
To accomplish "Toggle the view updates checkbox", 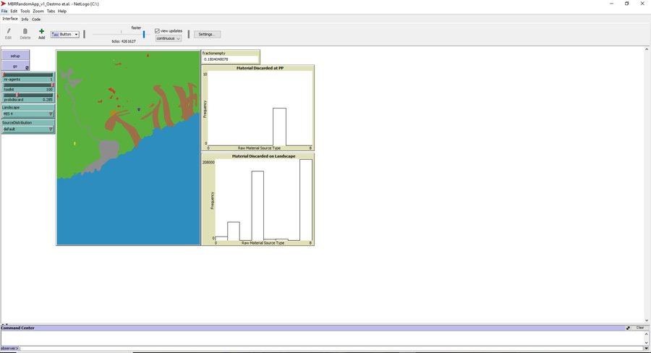I will (x=158, y=30).
